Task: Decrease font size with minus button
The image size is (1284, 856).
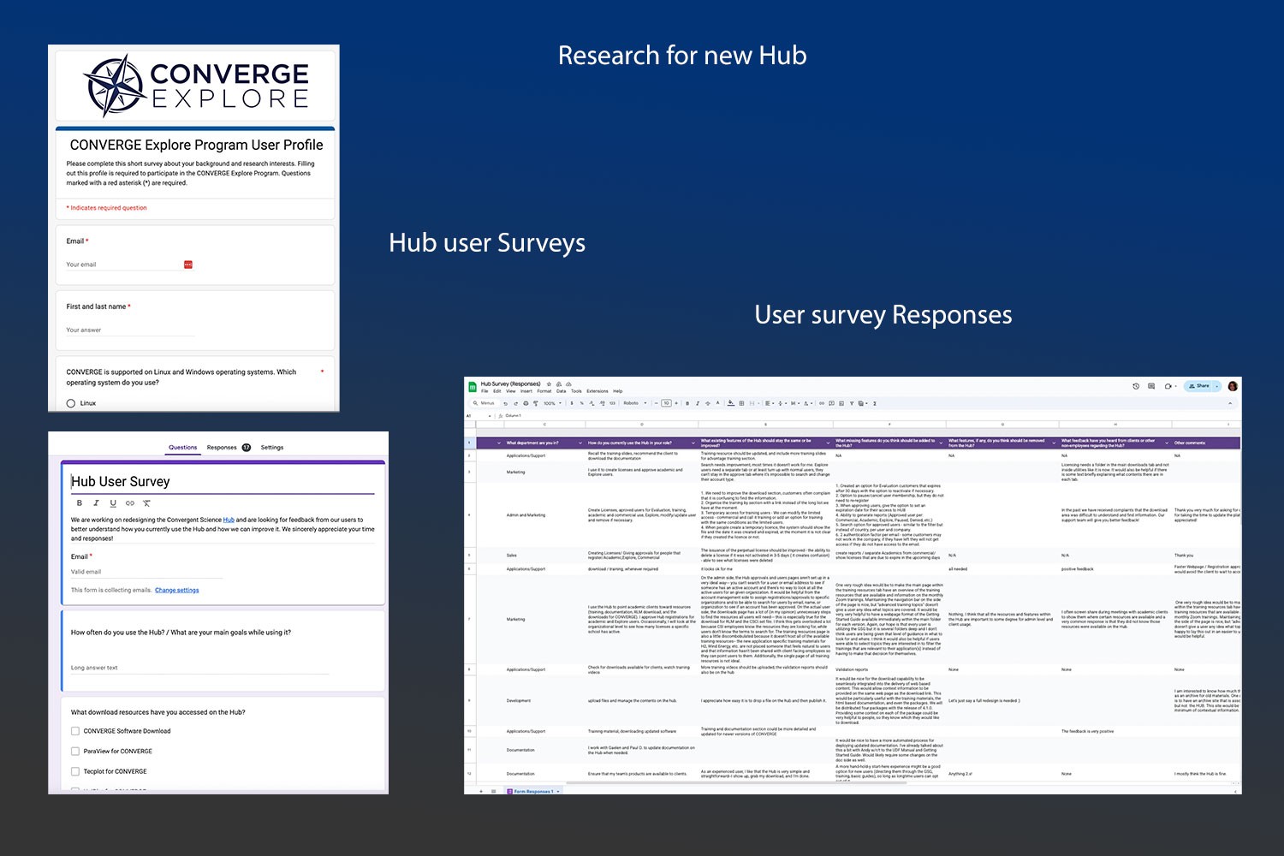Action: coord(657,403)
